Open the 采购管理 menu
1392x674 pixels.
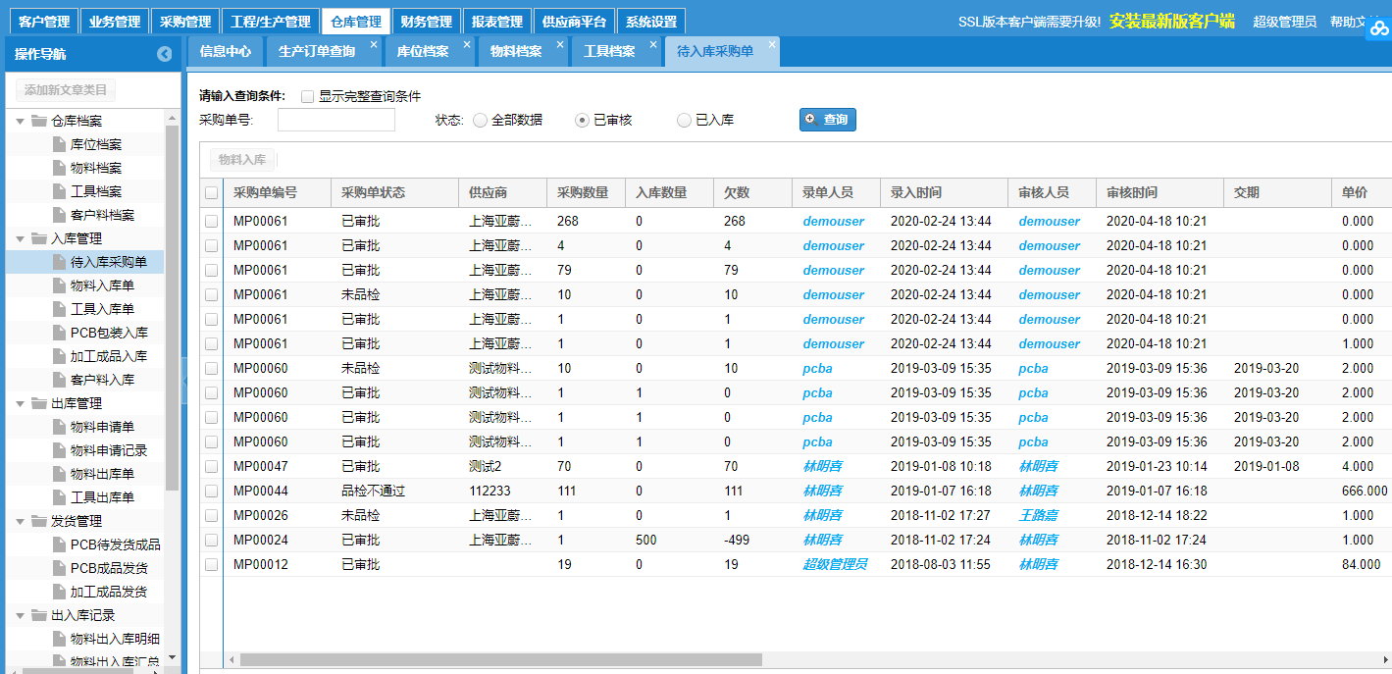(x=184, y=19)
